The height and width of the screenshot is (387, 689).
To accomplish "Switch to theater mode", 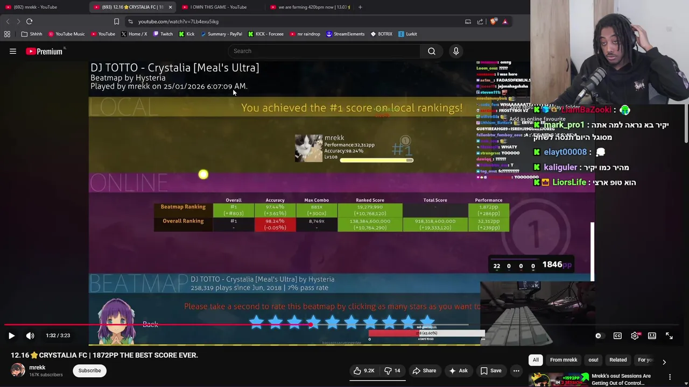I will [x=652, y=335].
